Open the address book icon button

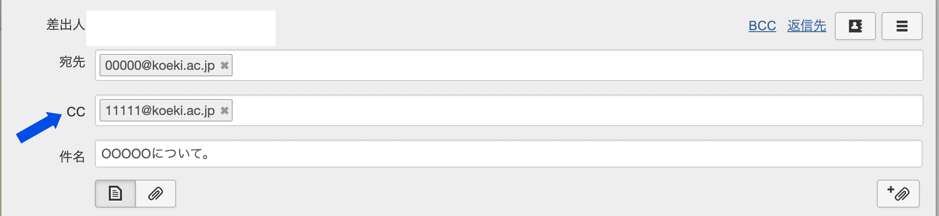pyautogui.click(x=855, y=26)
